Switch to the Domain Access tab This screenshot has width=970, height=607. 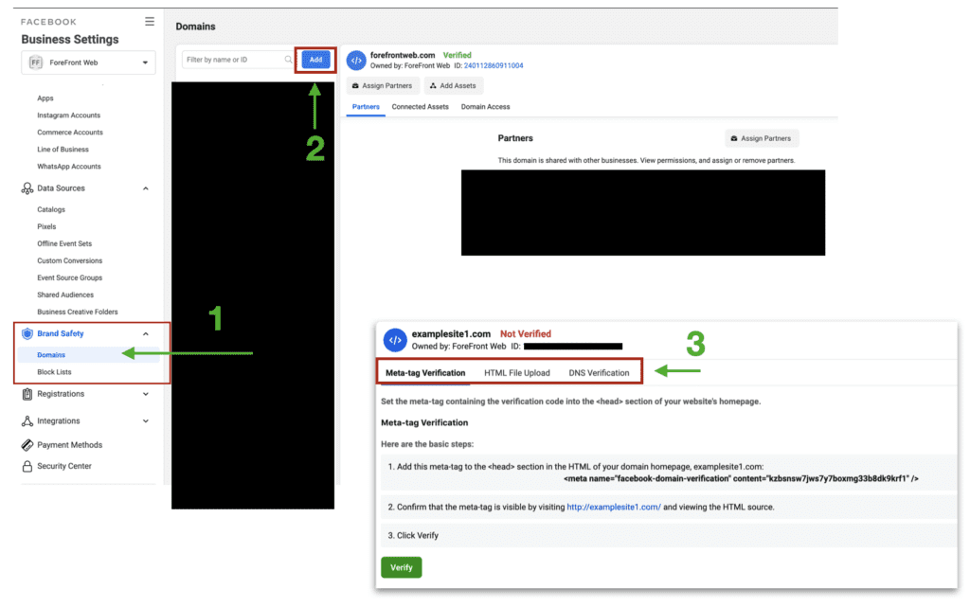click(486, 107)
